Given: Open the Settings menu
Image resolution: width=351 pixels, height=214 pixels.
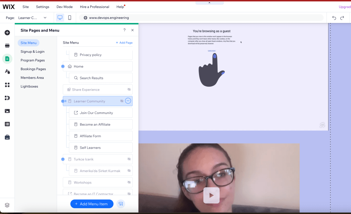Looking at the screenshot, I should click(43, 7).
